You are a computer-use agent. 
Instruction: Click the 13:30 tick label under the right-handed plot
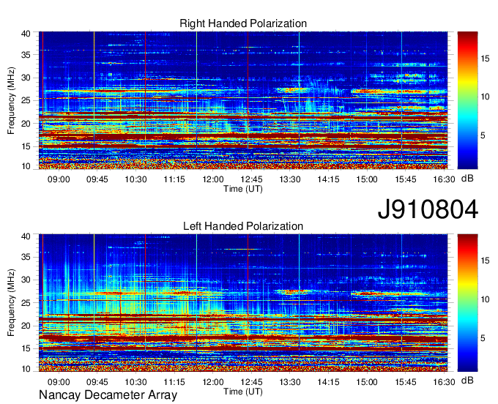point(290,179)
